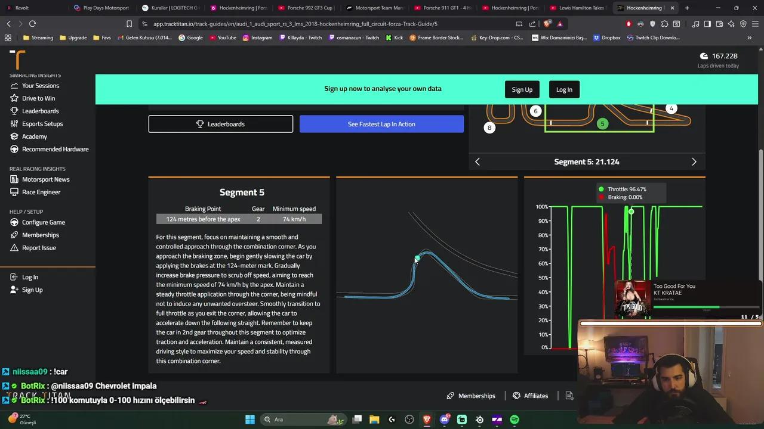This screenshot has height=429, width=764.
Task: Open the Instagram bookmark
Action: (x=257, y=38)
